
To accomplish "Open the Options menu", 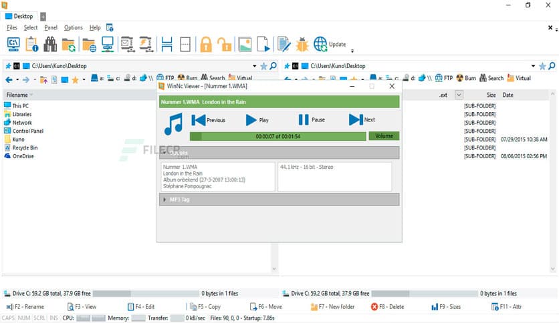I will point(74,27).
